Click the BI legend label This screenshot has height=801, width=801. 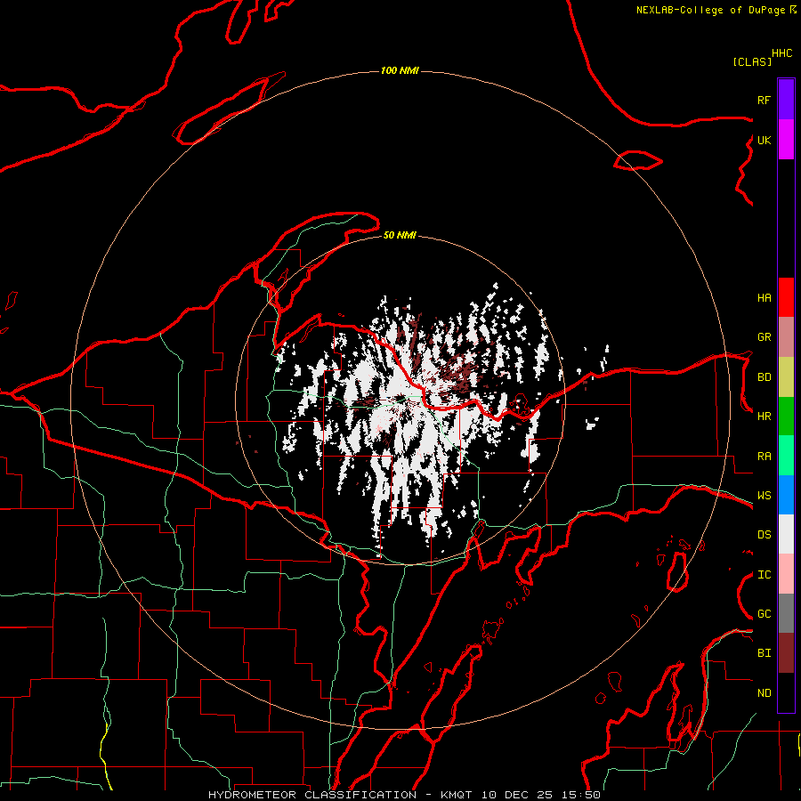pyautogui.click(x=764, y=653)
